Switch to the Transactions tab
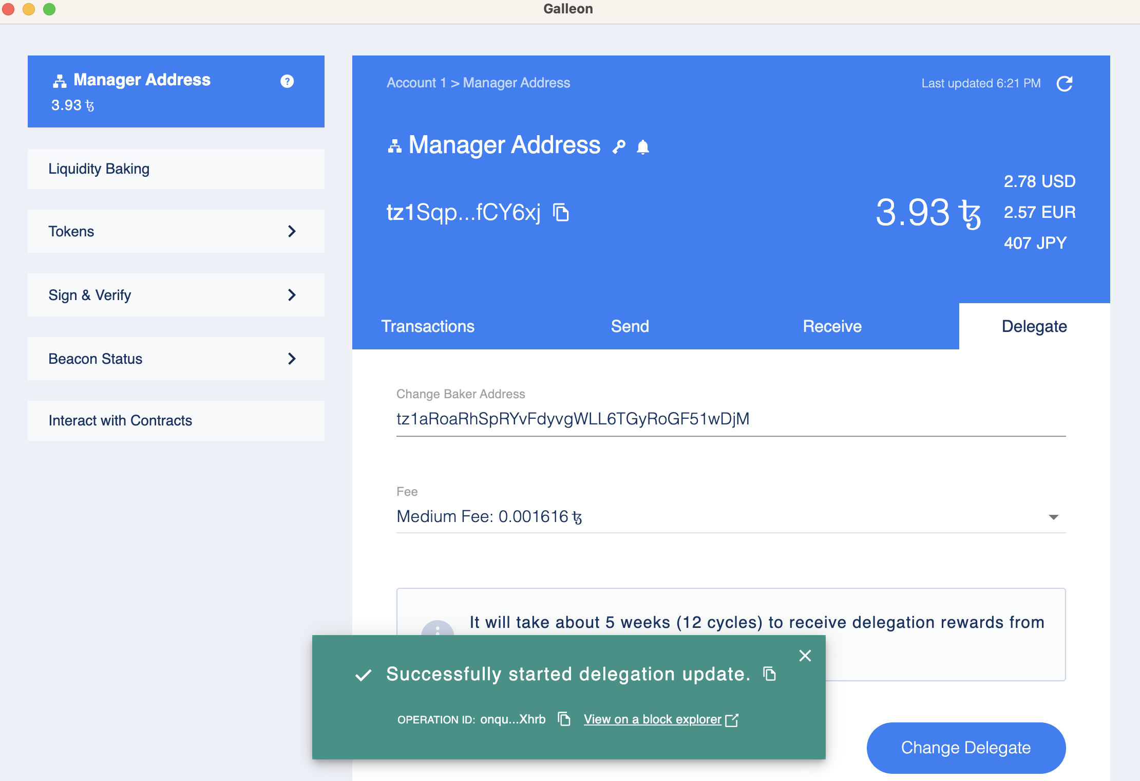 428,326
